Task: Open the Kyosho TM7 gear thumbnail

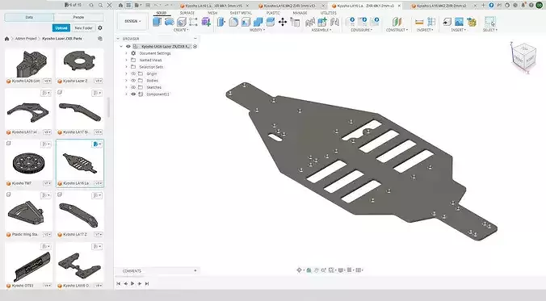Action: [x=28, y=163]
